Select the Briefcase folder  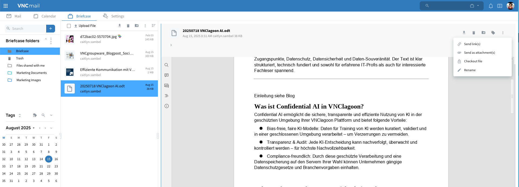coord(30,51)
